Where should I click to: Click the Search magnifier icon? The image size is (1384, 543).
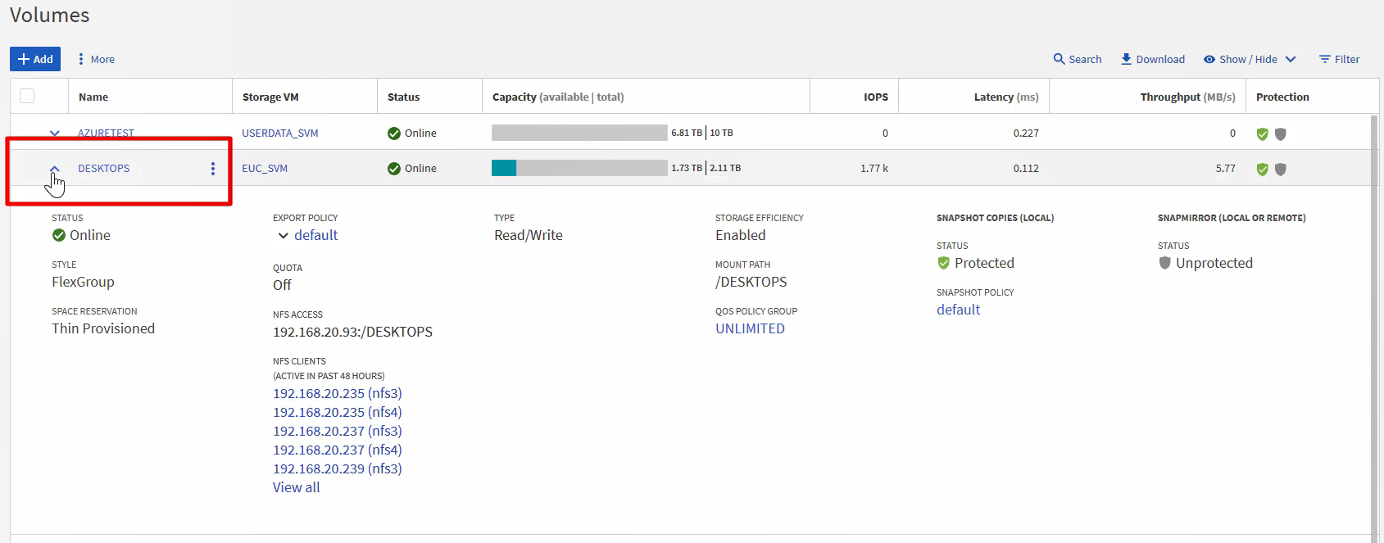pyautogui.click(x=1059, y=59)
